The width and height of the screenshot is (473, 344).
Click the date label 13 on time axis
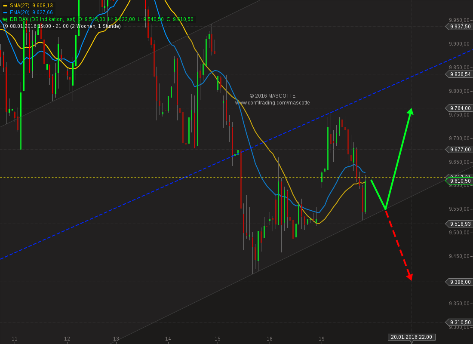click(x=116, y=339)
